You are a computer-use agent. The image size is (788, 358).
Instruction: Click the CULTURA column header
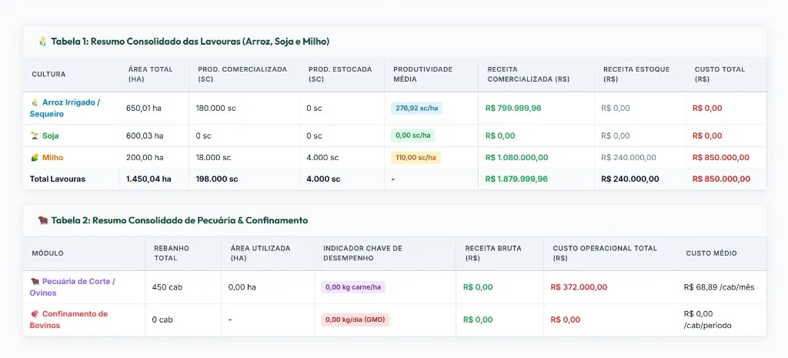click(48, 75)
